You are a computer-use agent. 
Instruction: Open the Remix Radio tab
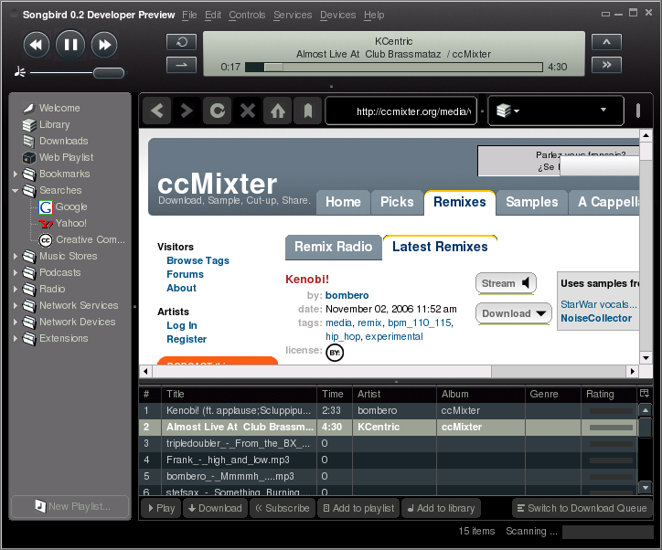click(334, 248)
